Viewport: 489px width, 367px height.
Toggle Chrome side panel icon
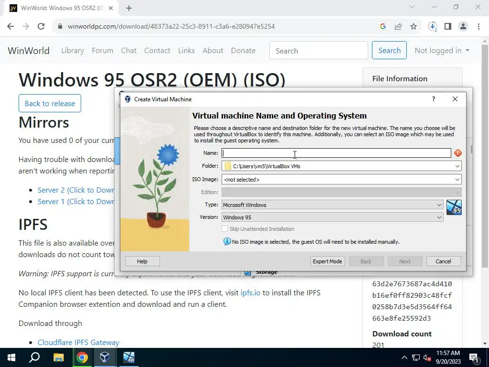click(x=448, y=27)
